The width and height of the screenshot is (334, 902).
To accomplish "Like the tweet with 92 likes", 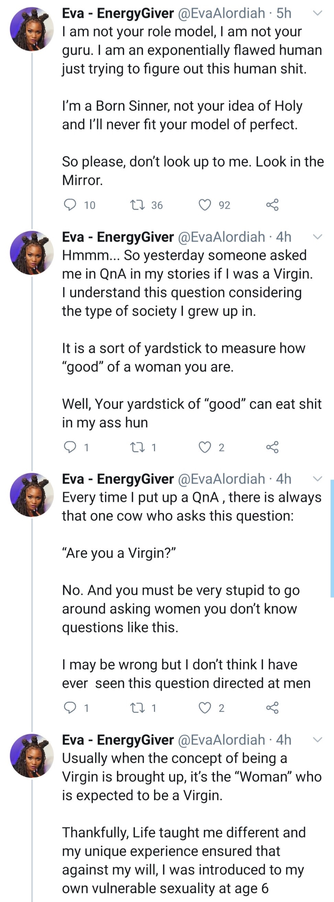I will click(205, 205).
